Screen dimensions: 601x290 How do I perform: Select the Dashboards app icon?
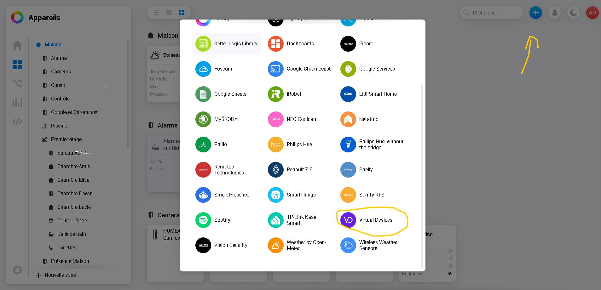click(x=276, y=44)
